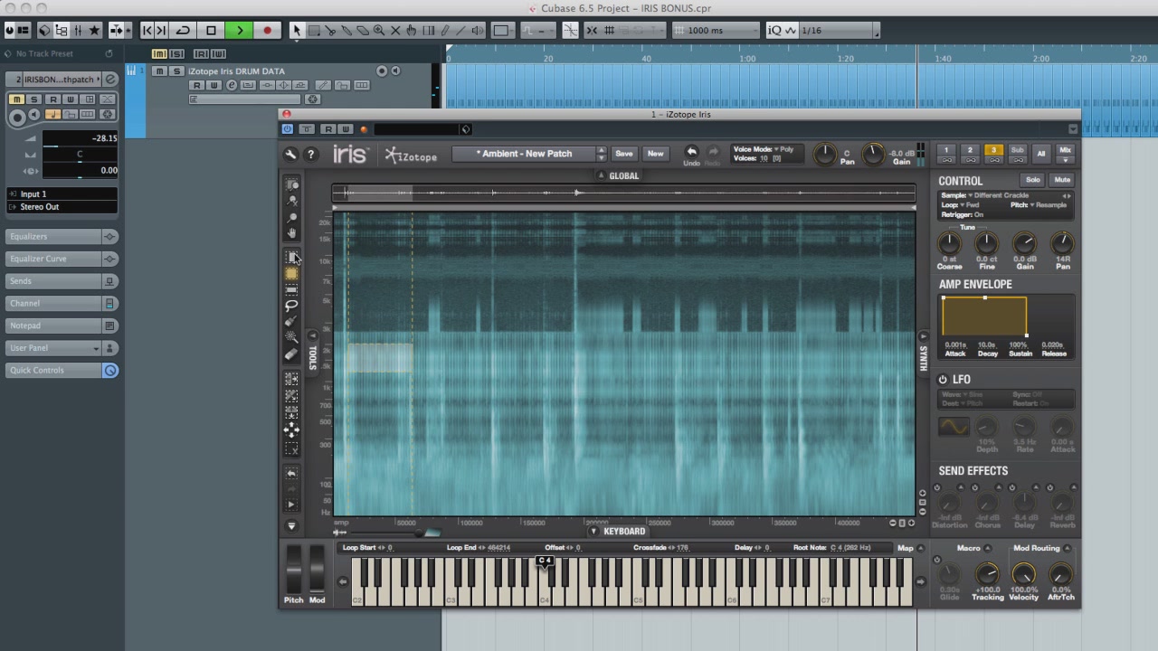Click the Cubase transport Play button

coord(240,31)
